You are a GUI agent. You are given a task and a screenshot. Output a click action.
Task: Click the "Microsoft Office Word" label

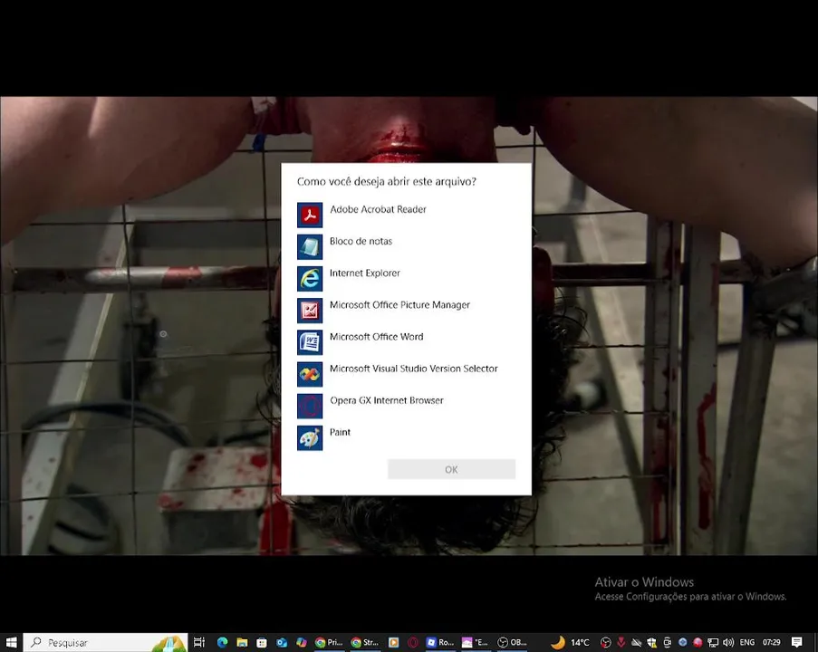click(376, 337)
